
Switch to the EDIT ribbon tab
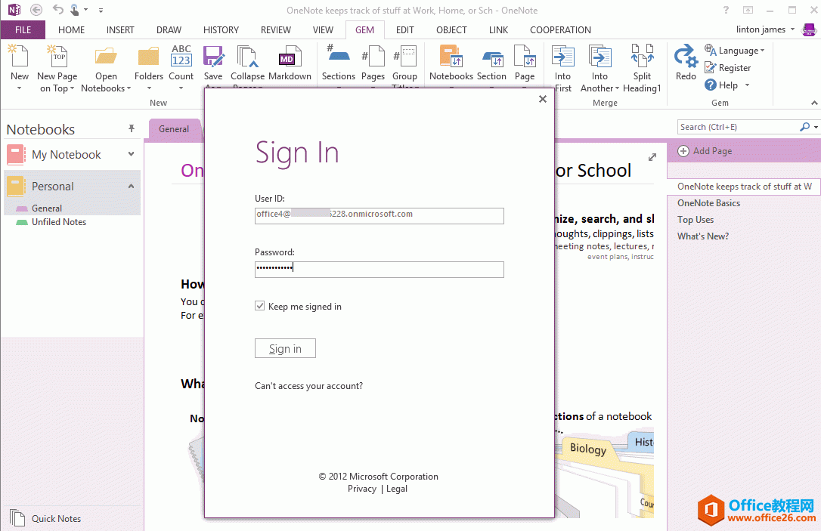coord(405,29)
